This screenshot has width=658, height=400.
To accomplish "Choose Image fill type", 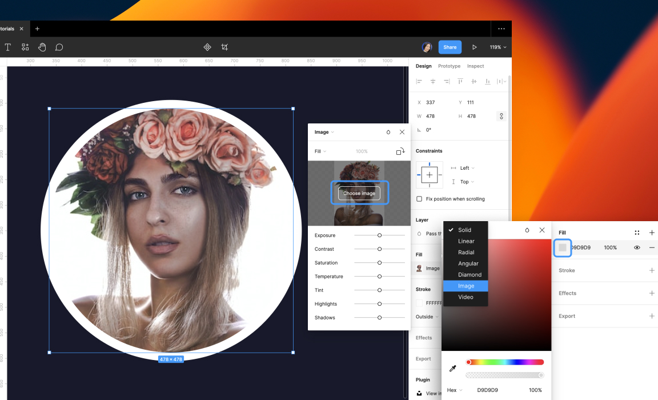I will coord(466,286).
